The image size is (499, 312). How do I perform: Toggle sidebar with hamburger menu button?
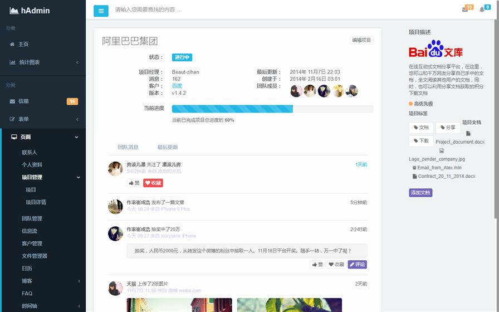click(x=101, y=11)
